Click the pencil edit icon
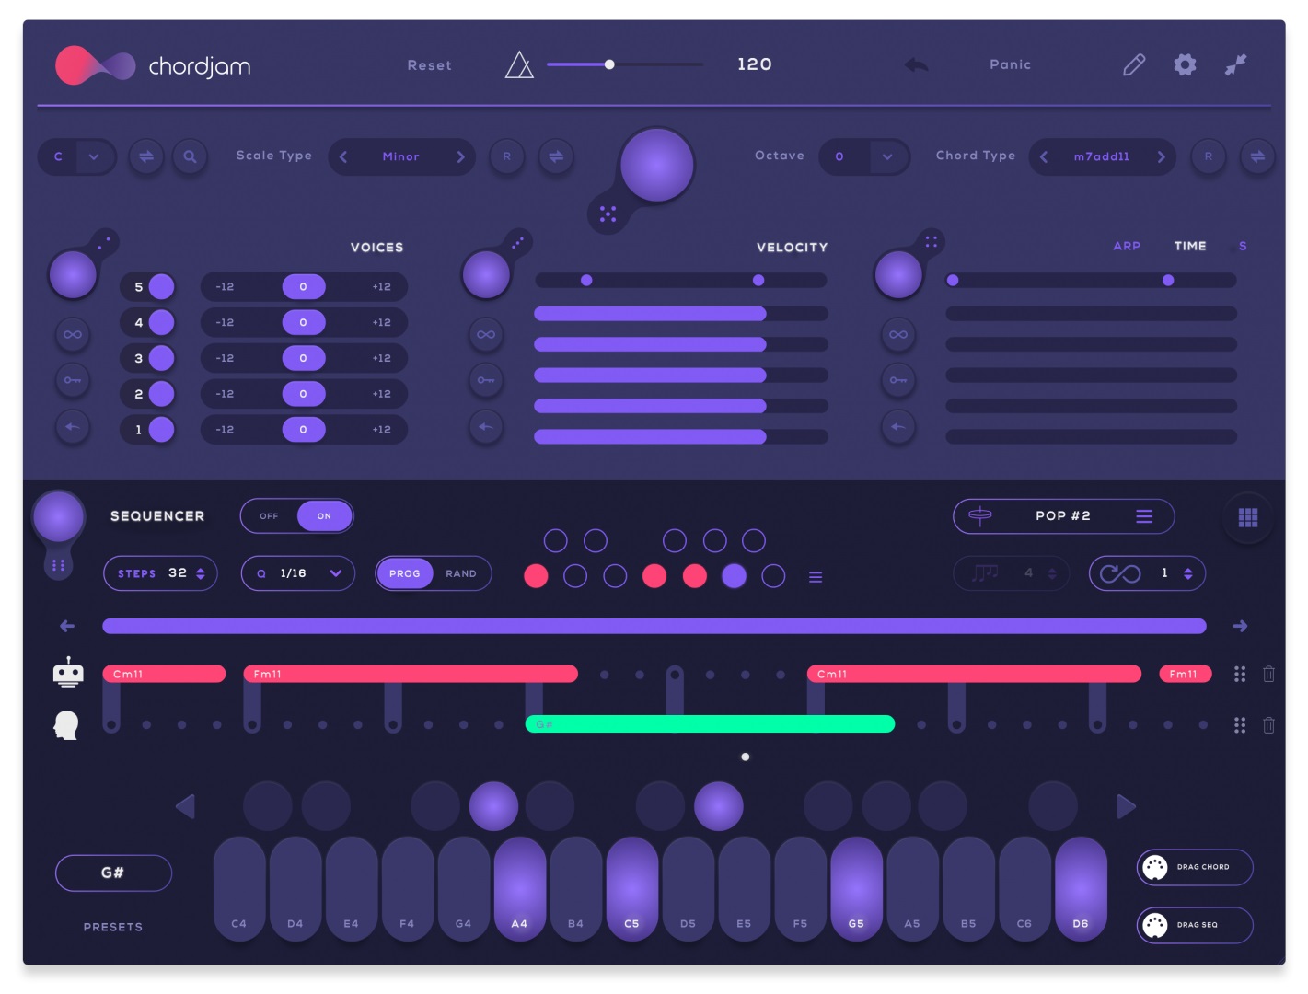Image resolution: width=1308 pixels, height=994 pixels. point(1133,64)
